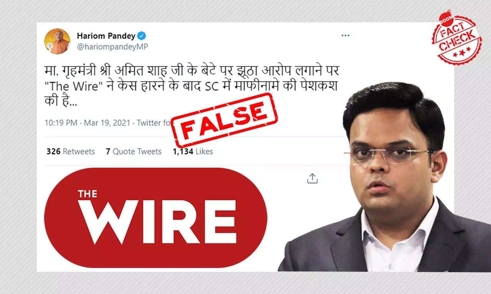
Task: Open the Hariom Pandey display name
Action: click(x=106, y=36)
